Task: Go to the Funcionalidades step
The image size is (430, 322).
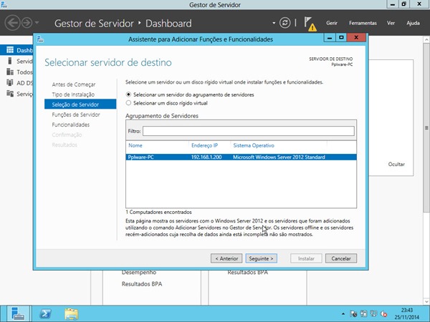Action: pos(70,125)
